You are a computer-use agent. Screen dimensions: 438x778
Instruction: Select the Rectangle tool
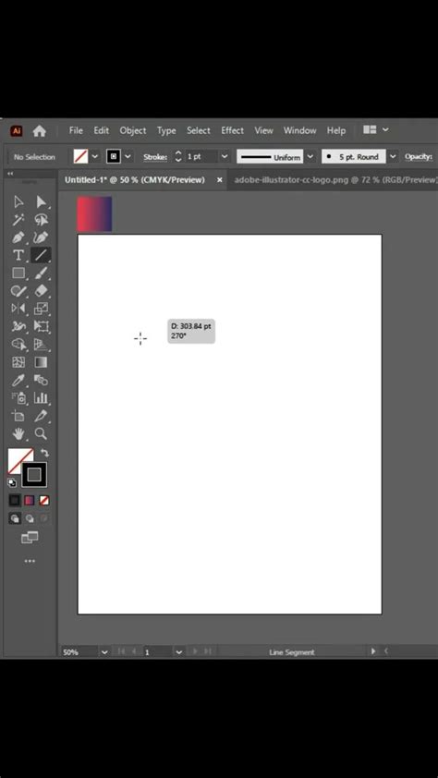(x=18, y=273)
